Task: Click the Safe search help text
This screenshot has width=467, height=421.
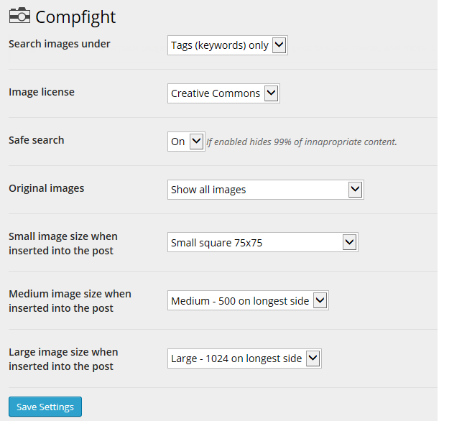Action: coord(302,142)
